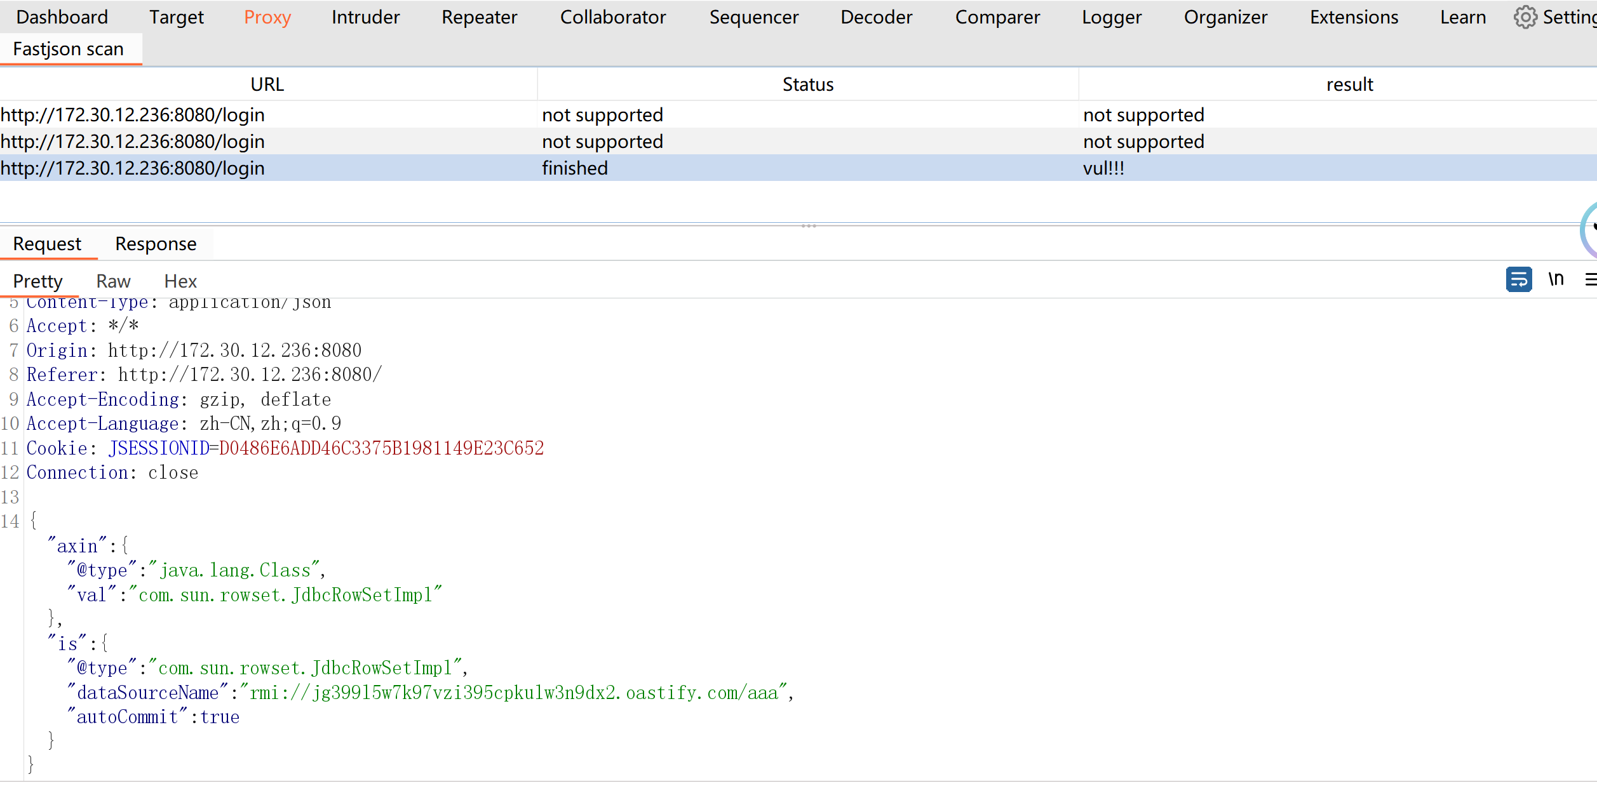The height and width of the screenshot is (786, 1597).
Task: Open the Decoder tab
Action: pos(877,17)
